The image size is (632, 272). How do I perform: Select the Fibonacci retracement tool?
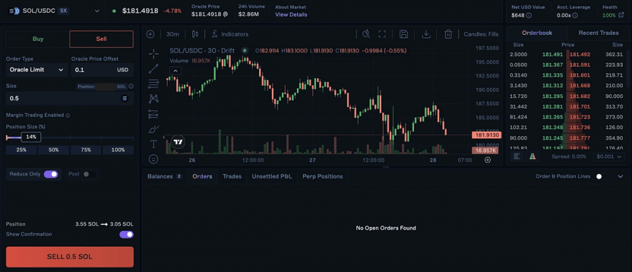click(153, 84)
